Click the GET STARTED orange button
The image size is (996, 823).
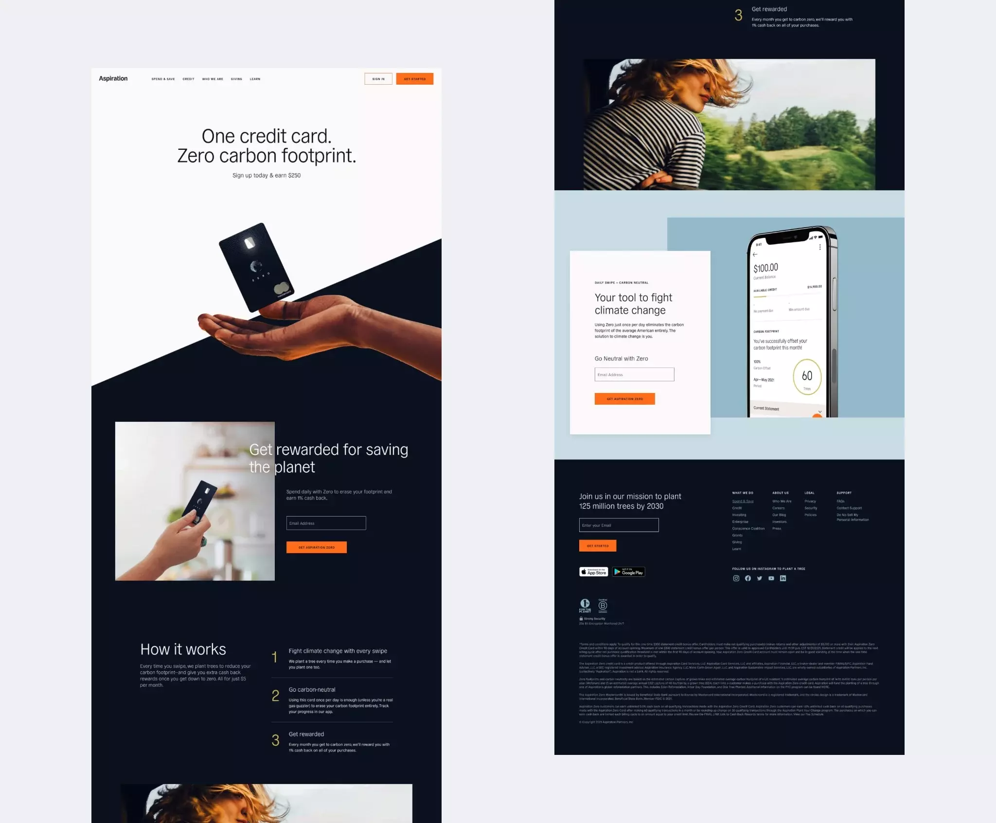pos(414,79)
